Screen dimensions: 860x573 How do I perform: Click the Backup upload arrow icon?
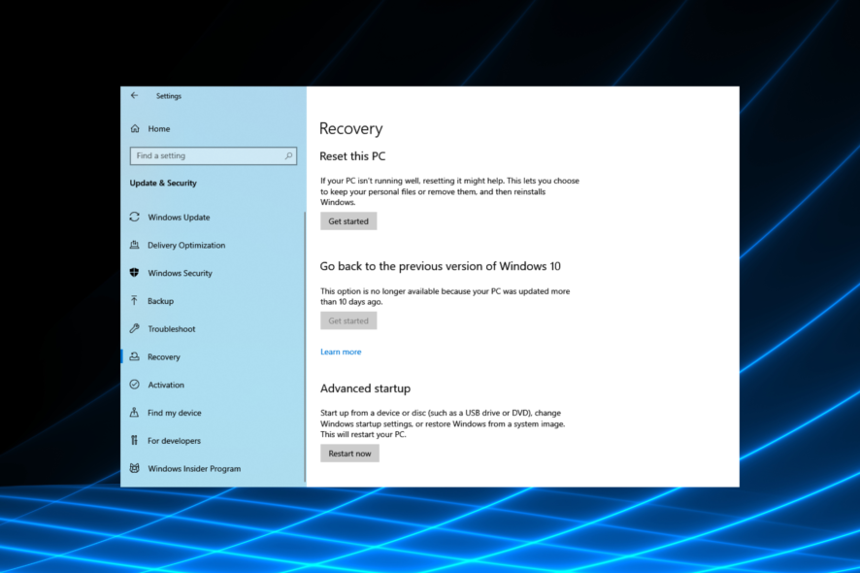point(134,301)
